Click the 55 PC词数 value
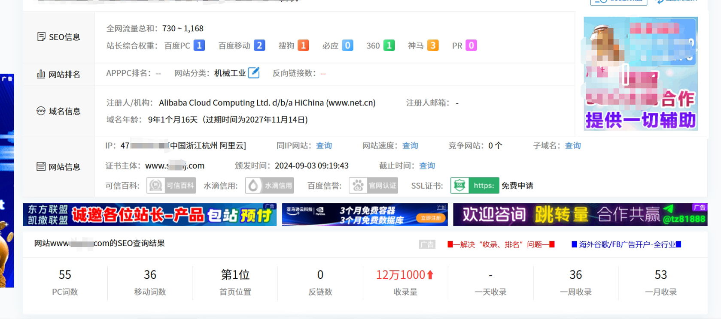 65,275
